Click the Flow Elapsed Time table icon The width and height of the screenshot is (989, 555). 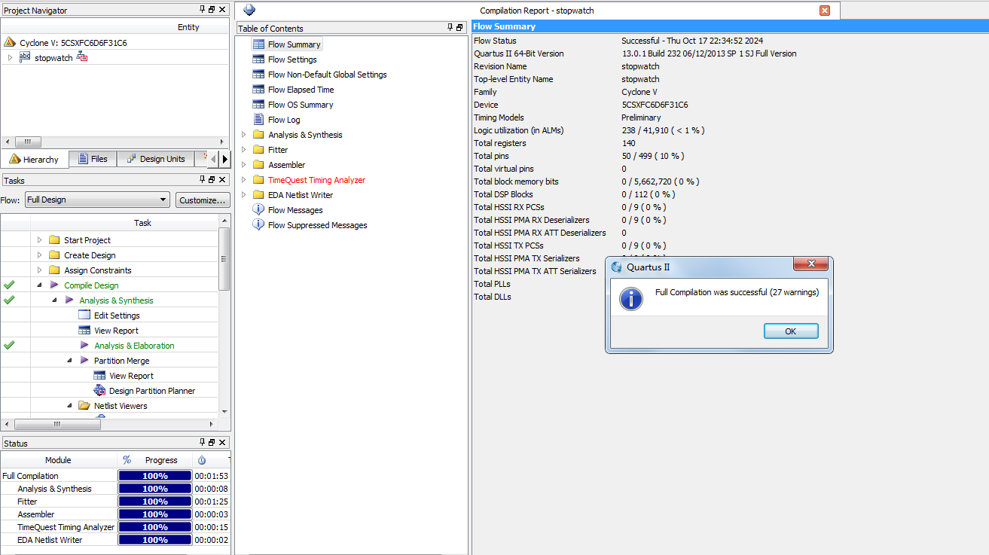click(x=259, y=90)
